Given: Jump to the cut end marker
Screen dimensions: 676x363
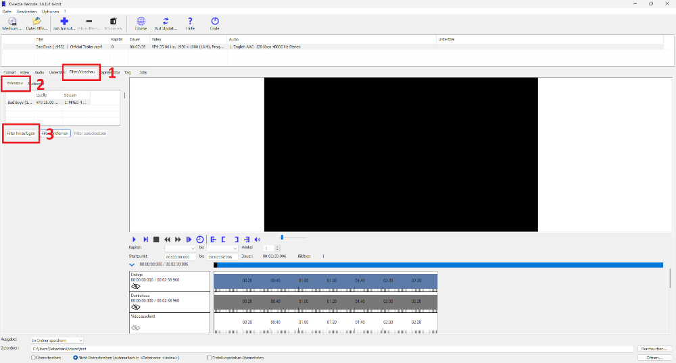Looking at the screenshot, I should coord(247,240).
